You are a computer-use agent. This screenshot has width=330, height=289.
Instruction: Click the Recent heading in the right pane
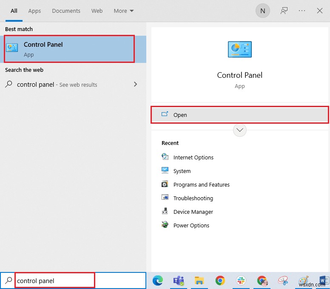tap(170, 143)
